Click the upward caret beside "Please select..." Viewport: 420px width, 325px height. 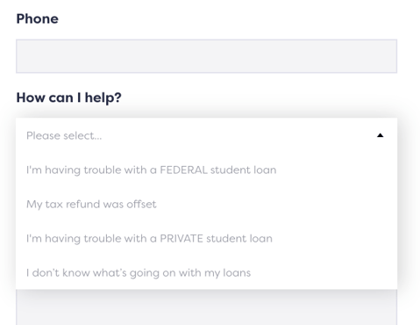(x=380, y=135)
